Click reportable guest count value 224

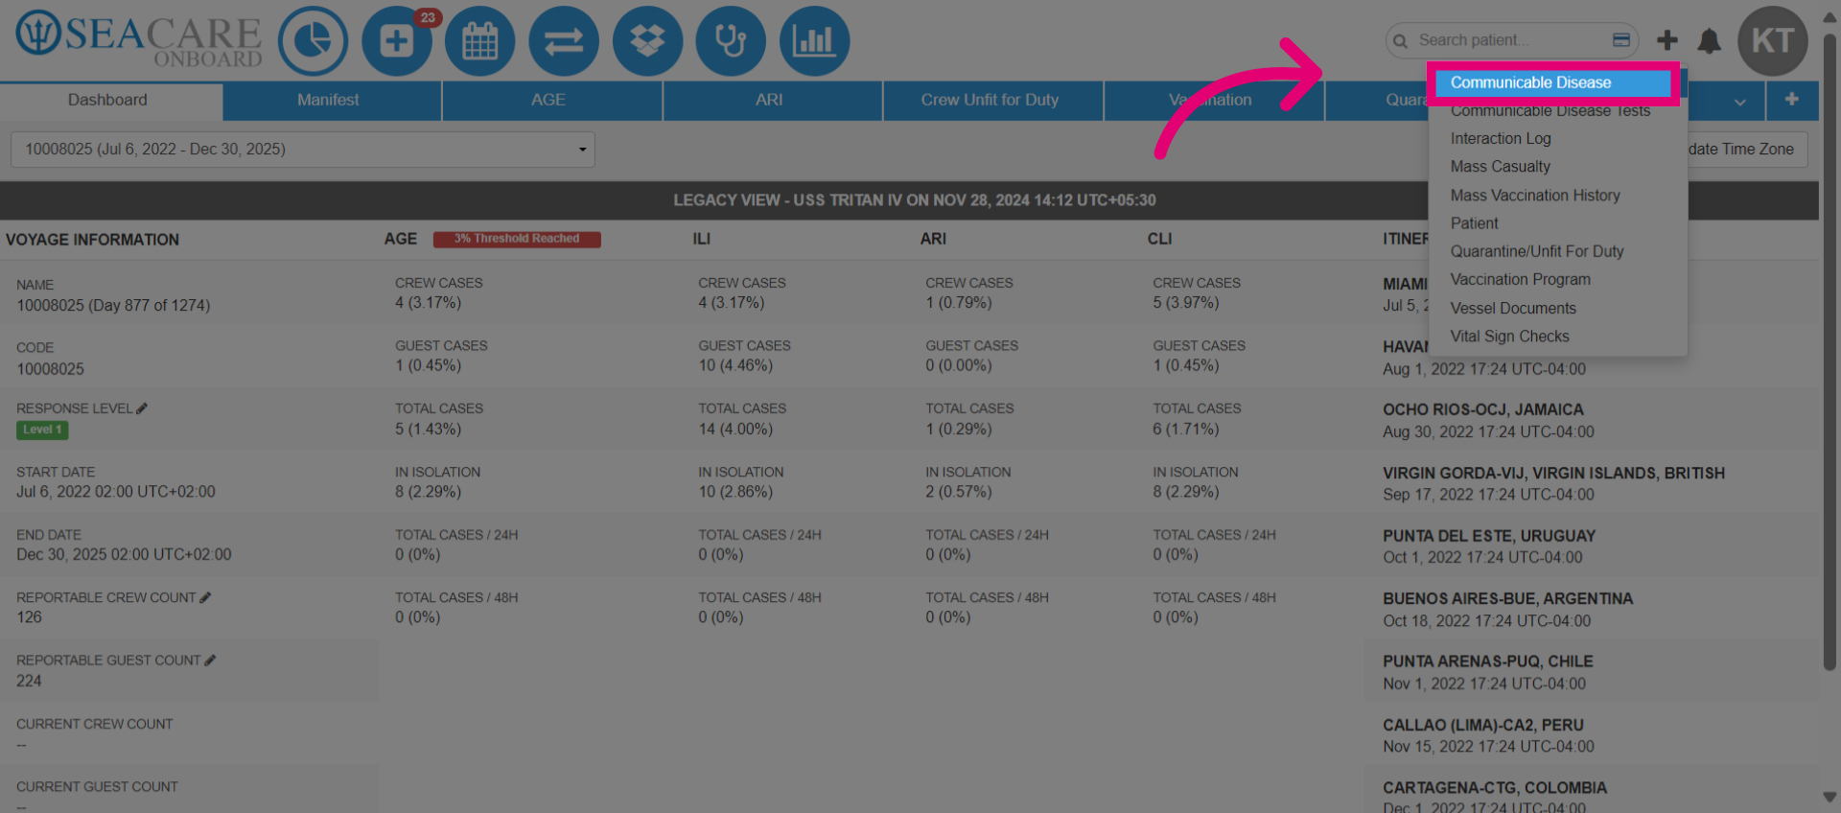pos(29,681)
